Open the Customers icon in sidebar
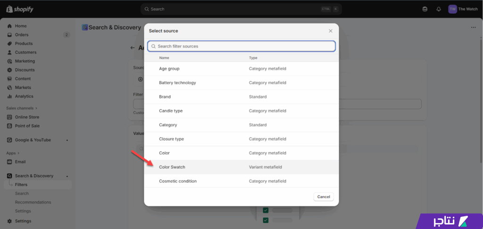Viewport: 483px width, 229px height. click(x=9, y=52)
